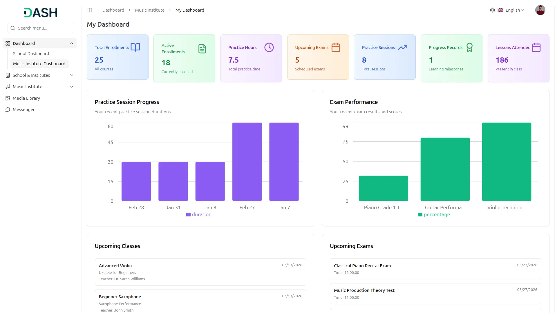
Task: Toggle the sidebar panel icon
Action: (x=90, y=10)
